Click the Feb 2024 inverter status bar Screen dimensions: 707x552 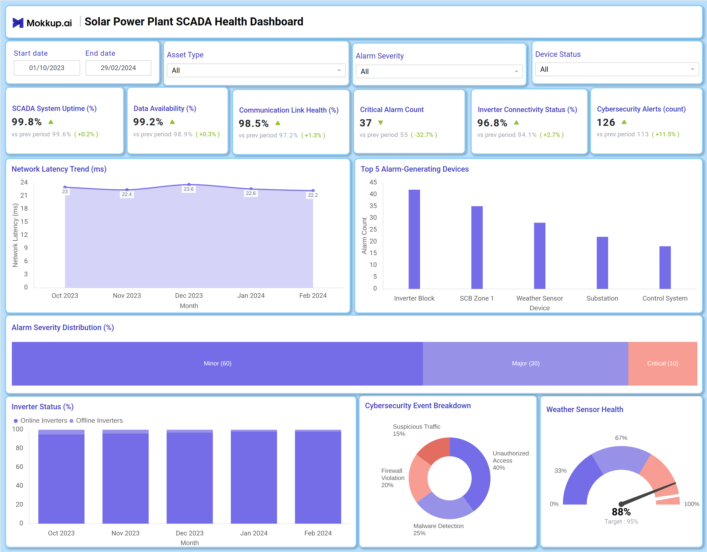pos(318,477)
